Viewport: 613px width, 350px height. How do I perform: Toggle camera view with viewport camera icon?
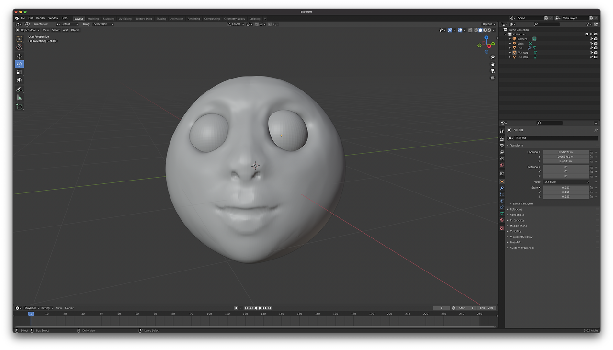[x=492, y=71]
